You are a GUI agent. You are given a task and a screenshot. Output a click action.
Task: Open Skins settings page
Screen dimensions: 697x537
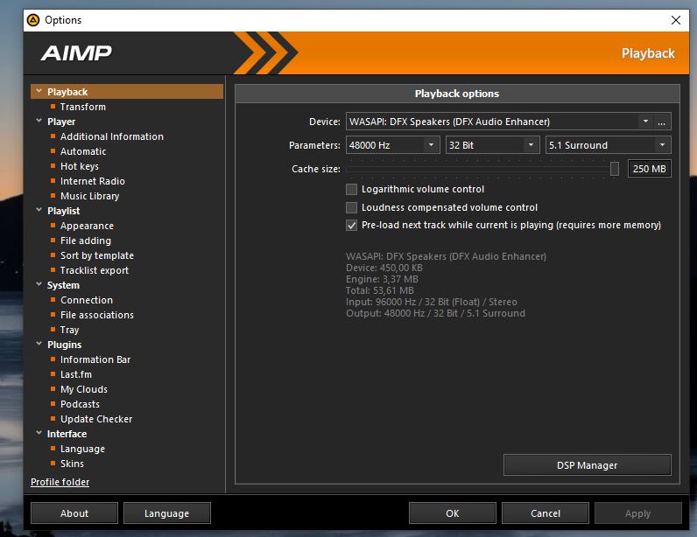72,464
